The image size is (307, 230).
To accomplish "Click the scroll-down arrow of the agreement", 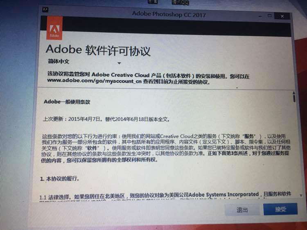I will 301,195.
